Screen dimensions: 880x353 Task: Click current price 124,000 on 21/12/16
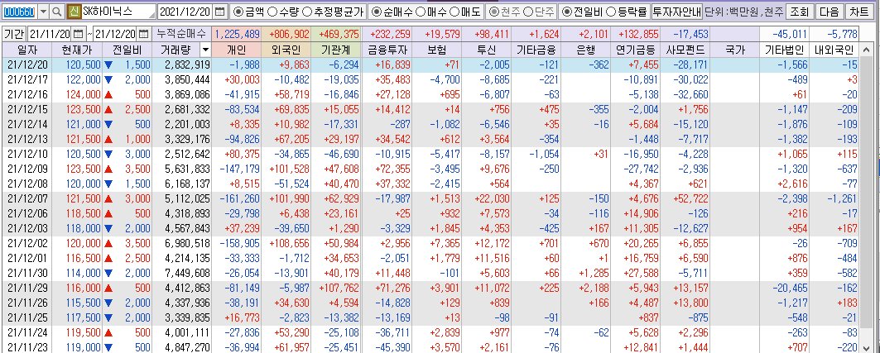tap(78, 94)
